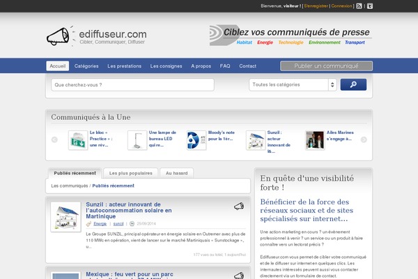Open the FAQ menu item
Viewport: 418px width, 279px height.
tap(225, 66)
